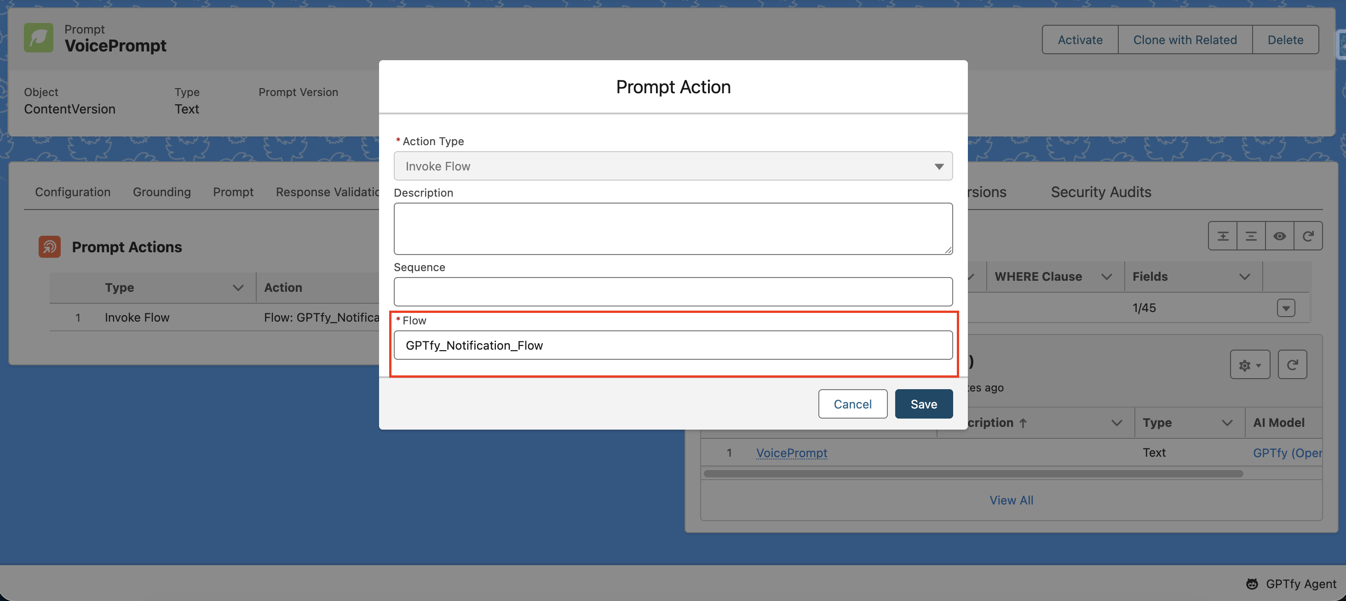
Task: Toggle the eye visibility icon
Action: click(1279, 236)
